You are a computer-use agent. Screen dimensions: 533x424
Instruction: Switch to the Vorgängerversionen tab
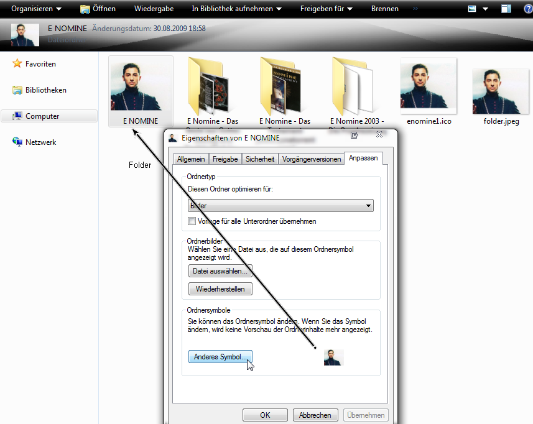pos(312,159)
